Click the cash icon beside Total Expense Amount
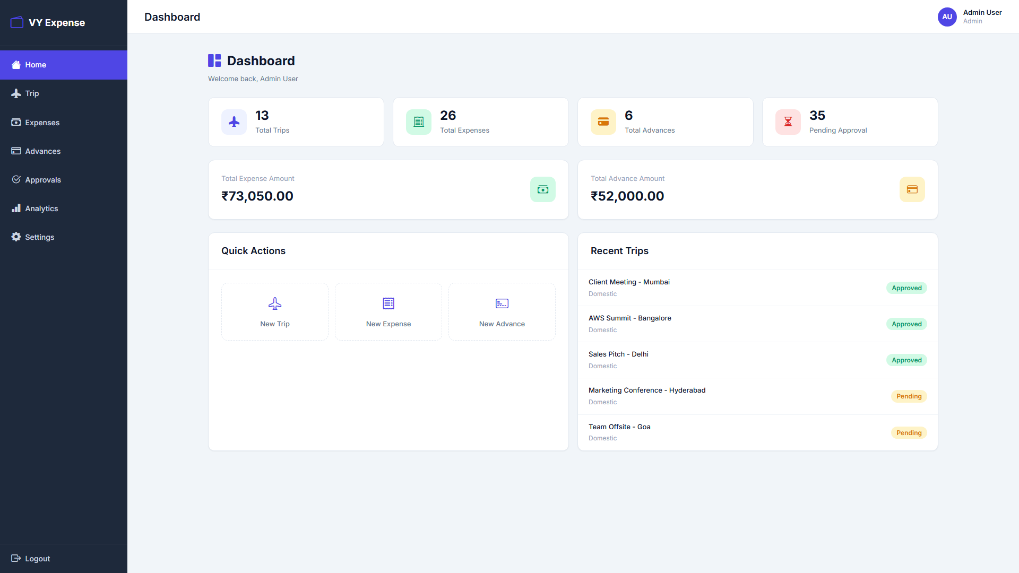Screen dimensions: 1019x573 point(542,189)
